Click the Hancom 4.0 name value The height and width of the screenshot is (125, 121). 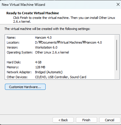coord(43,37)
